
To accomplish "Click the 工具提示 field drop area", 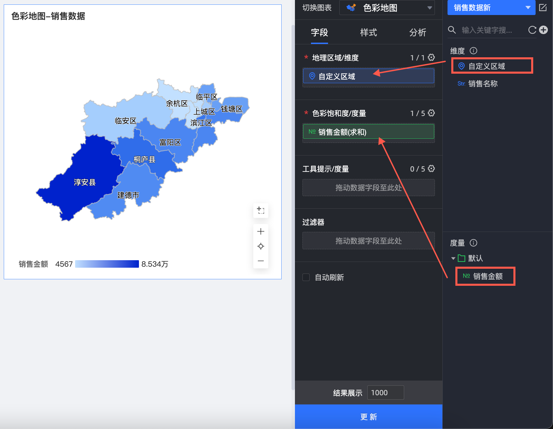I will 369,188.
